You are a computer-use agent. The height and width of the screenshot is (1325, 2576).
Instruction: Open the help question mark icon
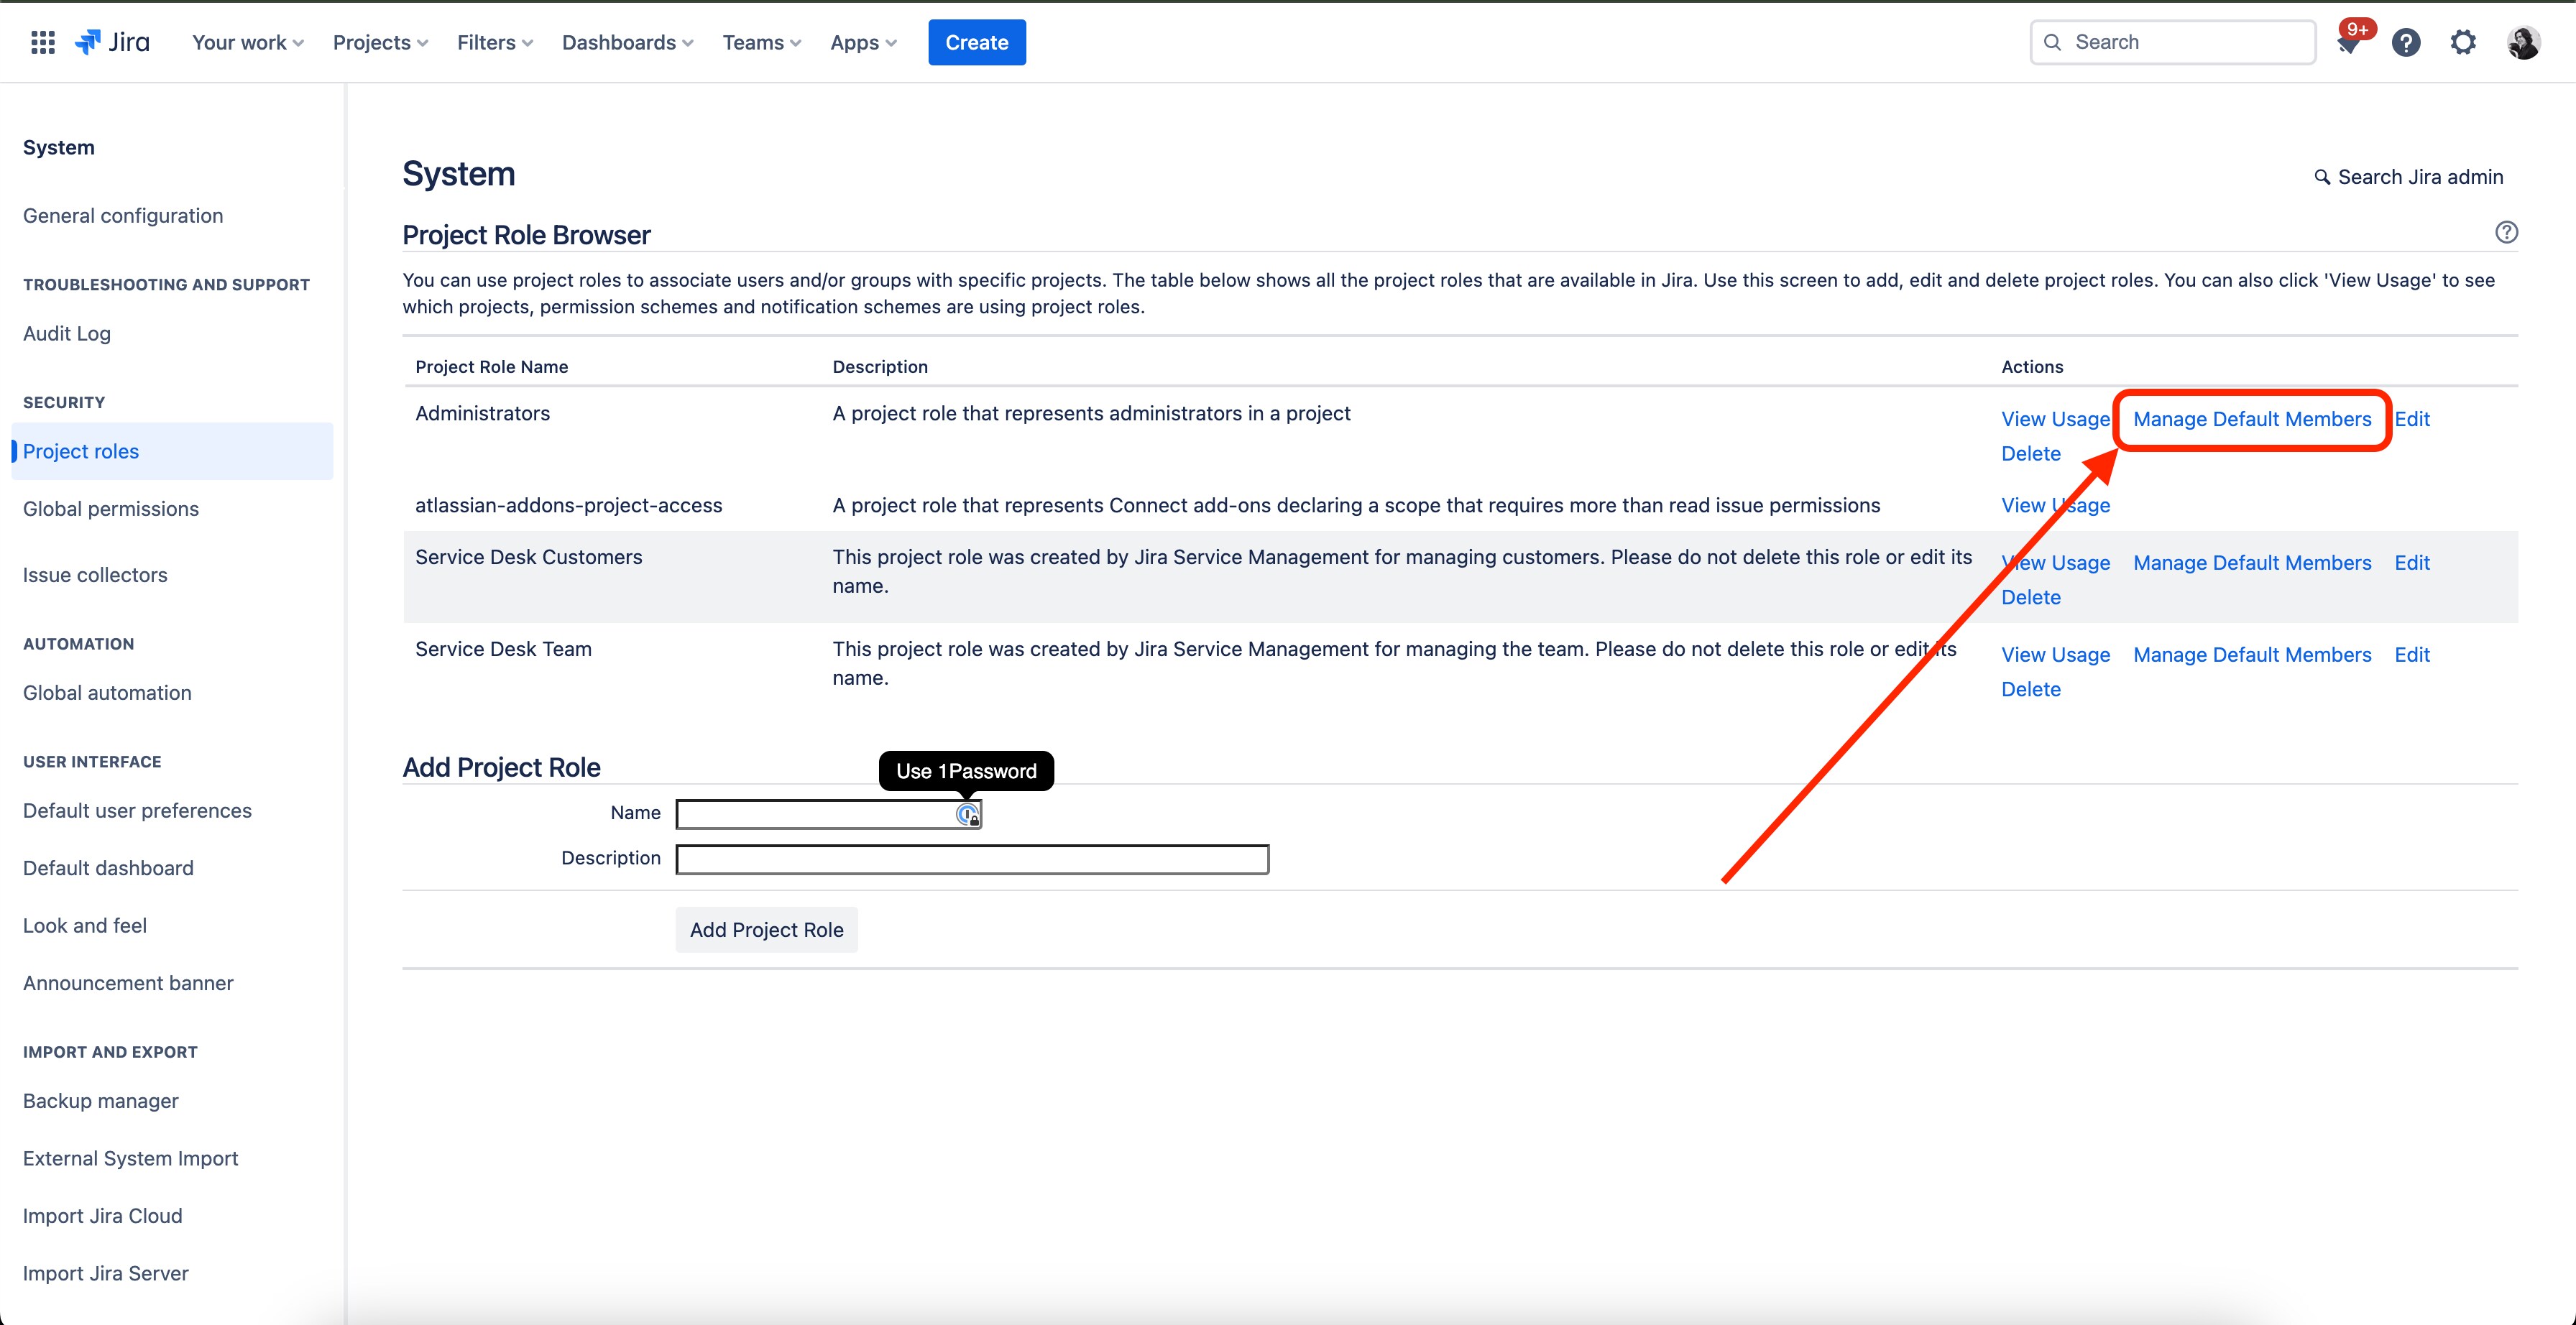coord(2406,43)
